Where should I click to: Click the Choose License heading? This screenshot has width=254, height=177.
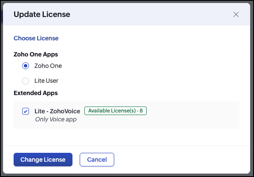point(36,38)
